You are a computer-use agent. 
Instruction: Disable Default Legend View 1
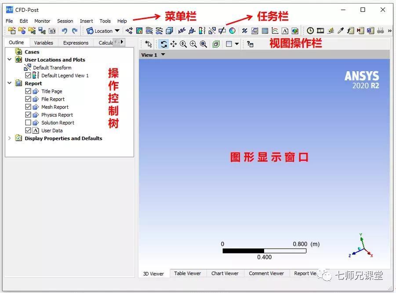coord(28,76)
